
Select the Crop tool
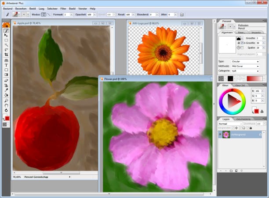pos(6,54)
